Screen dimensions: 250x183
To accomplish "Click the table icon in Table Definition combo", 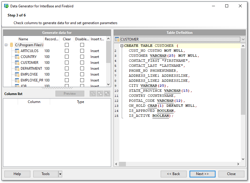I will tap(117, 39).
